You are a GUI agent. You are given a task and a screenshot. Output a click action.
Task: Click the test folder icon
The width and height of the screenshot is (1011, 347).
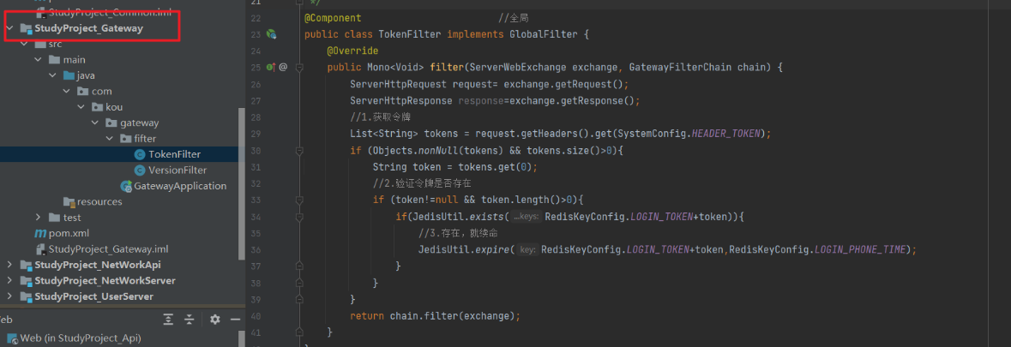[x=55, y=218]
